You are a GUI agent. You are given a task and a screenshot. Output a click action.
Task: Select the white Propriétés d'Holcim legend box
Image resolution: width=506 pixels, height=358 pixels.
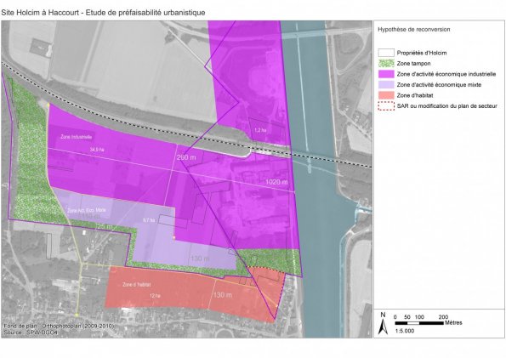click(386, 53)
